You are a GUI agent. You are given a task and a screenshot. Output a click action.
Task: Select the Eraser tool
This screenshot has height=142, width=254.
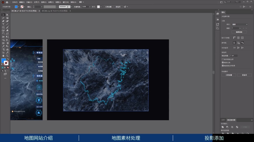pyautogui.click(x=7, y=30)
